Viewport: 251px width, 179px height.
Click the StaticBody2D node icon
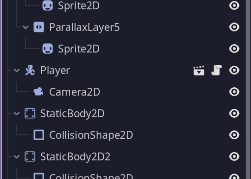point(30,113)
